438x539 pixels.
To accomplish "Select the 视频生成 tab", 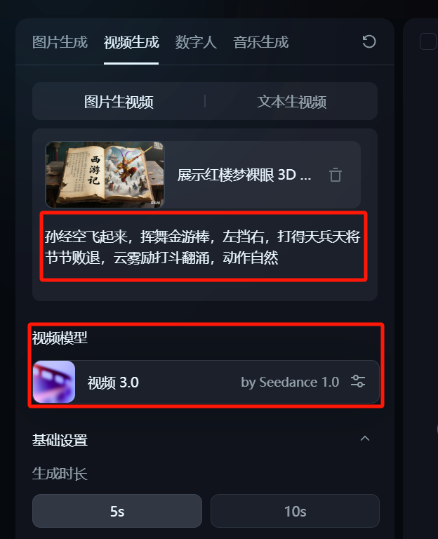I will [131, 42].
